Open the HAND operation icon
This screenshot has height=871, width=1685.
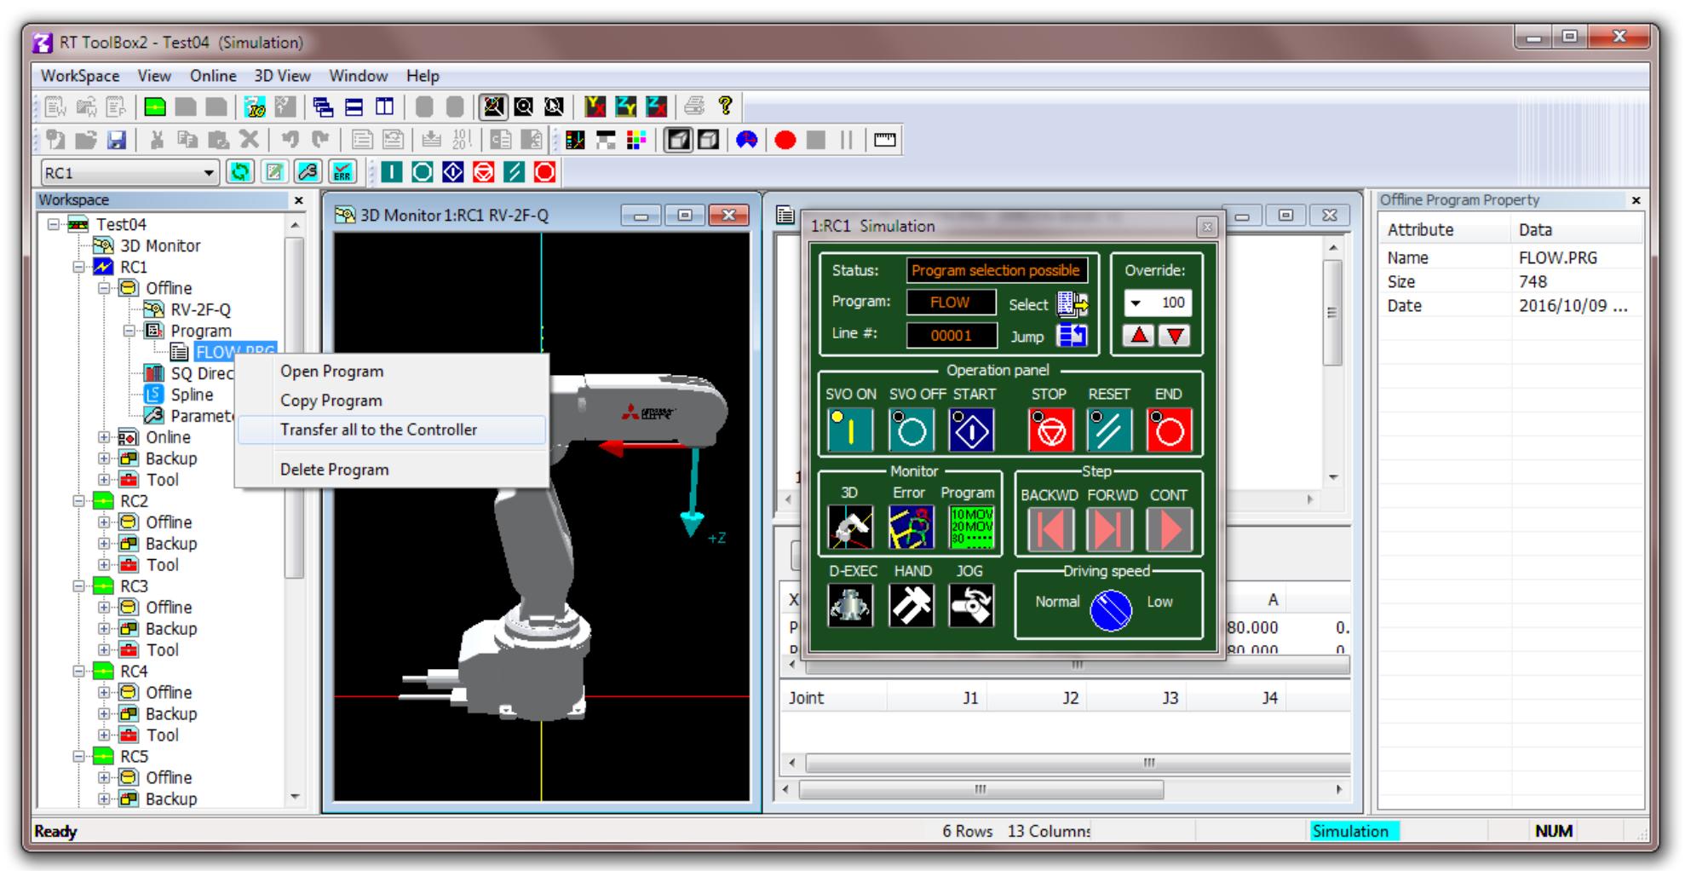tap(911, 605)
